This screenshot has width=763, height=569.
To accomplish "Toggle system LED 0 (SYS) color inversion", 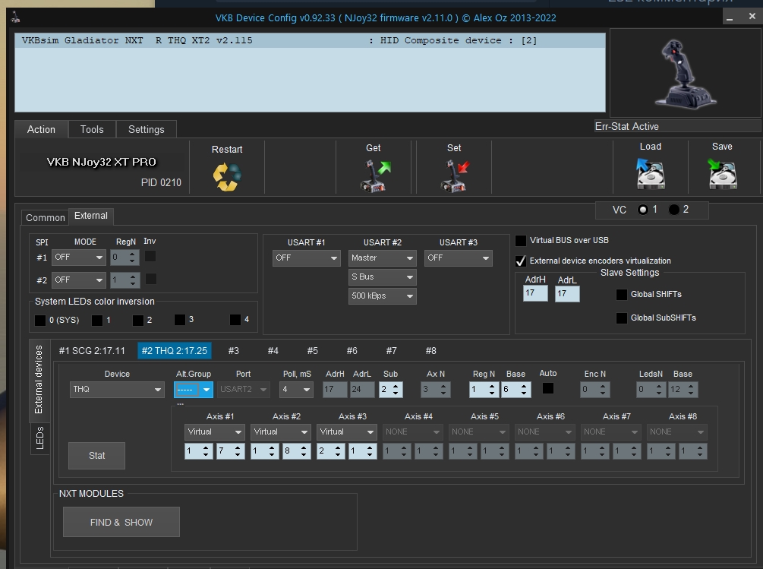I will 40,321.
